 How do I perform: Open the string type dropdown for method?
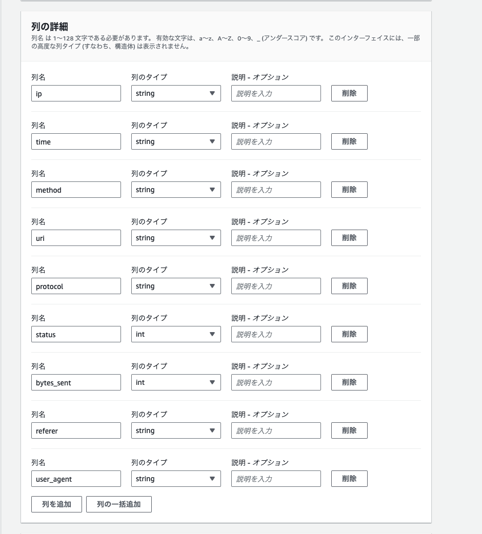coord(175,190)
